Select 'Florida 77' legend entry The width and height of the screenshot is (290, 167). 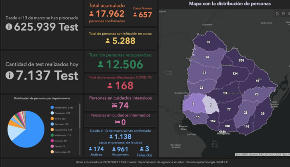(x=58, y=146)
